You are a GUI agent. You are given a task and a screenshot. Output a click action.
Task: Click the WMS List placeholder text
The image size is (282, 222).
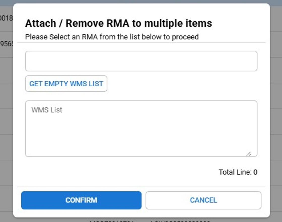coord(47,110)
